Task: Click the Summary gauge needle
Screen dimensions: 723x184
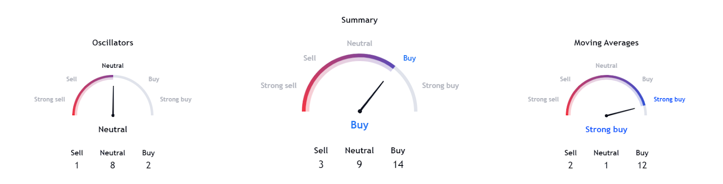Action: pos(371,96)
